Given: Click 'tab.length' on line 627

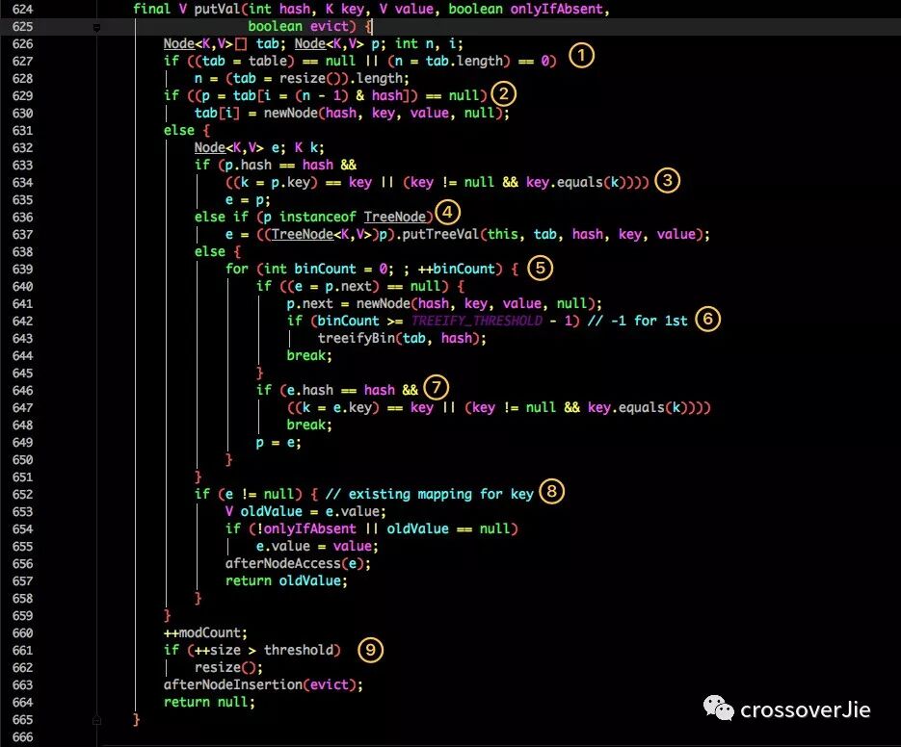Looking at the screenshot, I should click(x=464, y=61).
